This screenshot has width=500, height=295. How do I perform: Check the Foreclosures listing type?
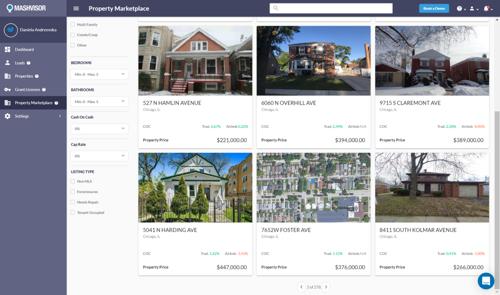[x=72, y=191]
